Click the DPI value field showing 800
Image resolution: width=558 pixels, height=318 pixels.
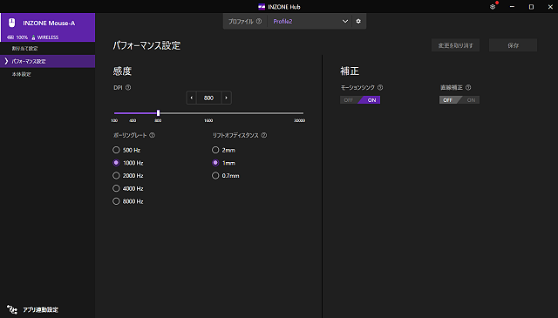click(209, 98)
